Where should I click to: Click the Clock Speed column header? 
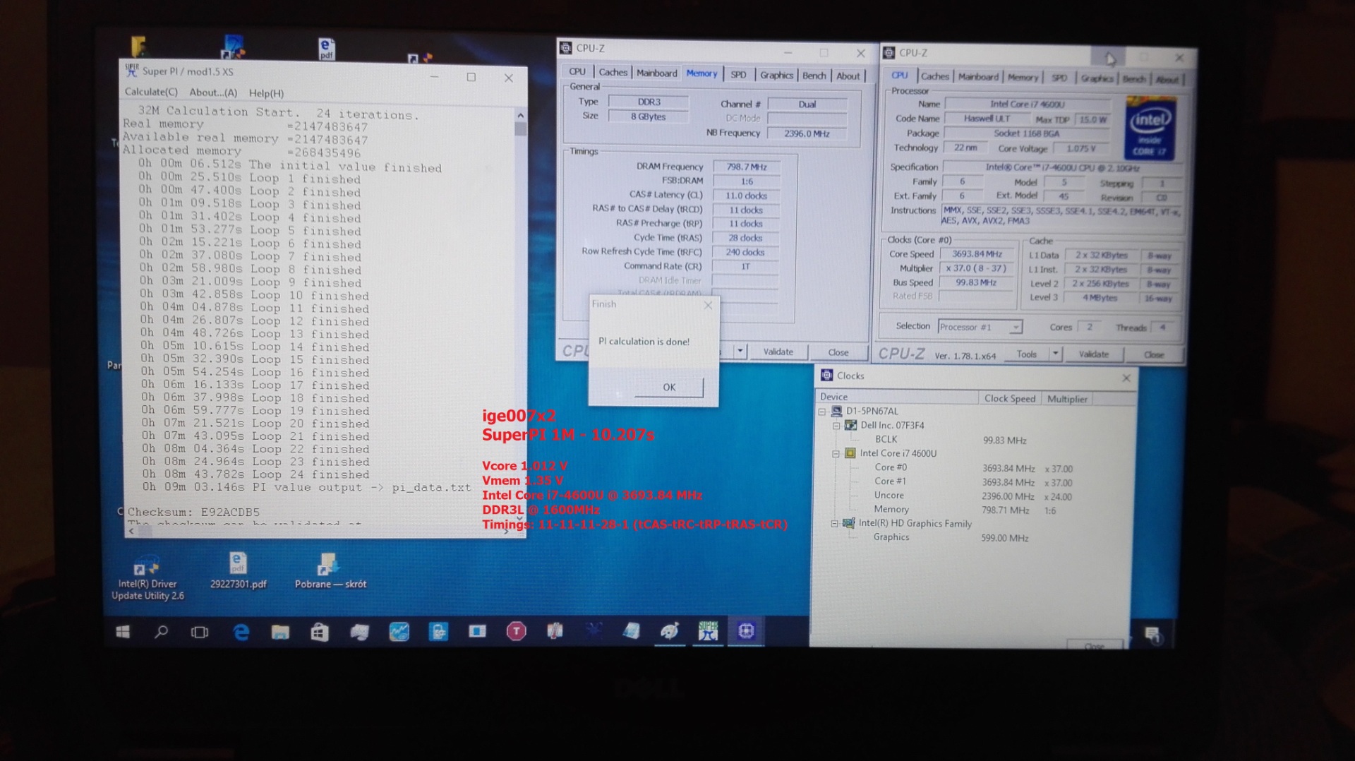click(1009, 398)
